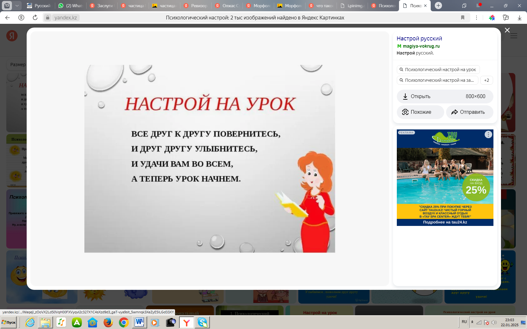This screenshot has width=527, height=329.
Task: Expand the +2 more related queries
Action: (x=486, y=80)
